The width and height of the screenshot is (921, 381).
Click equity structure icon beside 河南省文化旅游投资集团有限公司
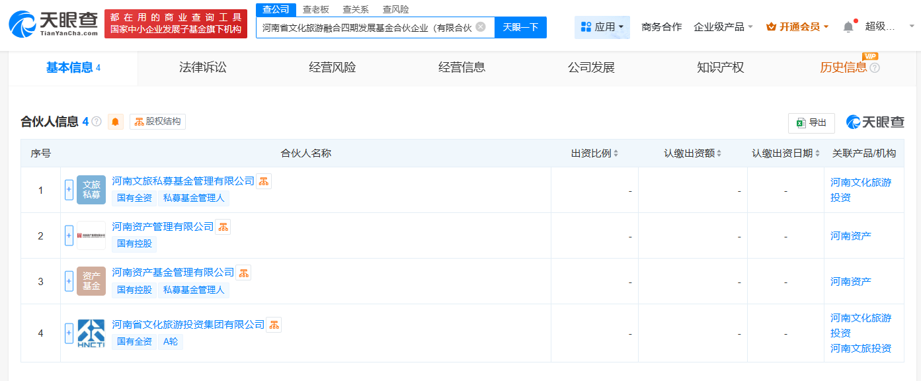274,325
